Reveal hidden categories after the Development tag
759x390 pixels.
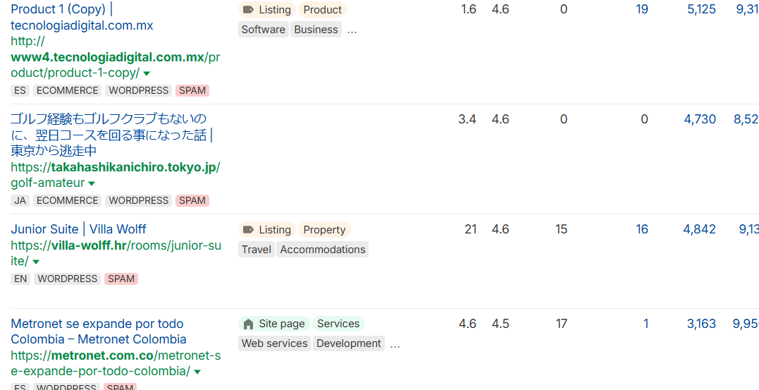pos(395,344)
